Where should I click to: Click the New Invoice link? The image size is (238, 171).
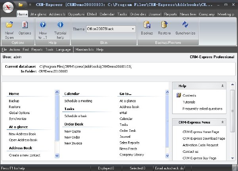73,143
